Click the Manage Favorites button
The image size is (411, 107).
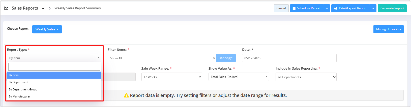tap(388, 29)
